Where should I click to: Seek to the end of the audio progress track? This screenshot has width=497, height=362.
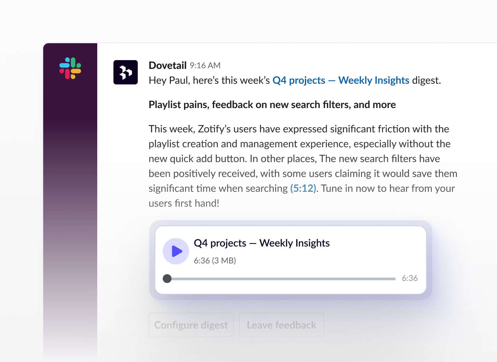point(394,279)
